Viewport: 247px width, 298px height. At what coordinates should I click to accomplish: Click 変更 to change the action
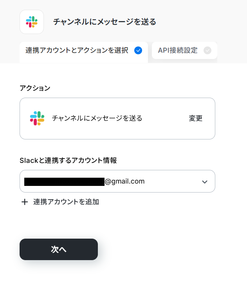pyautogui.click(x=196, y=118)
